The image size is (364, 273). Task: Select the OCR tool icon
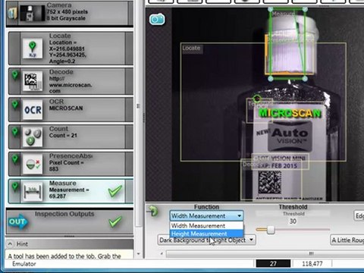[x=33, y=109]
